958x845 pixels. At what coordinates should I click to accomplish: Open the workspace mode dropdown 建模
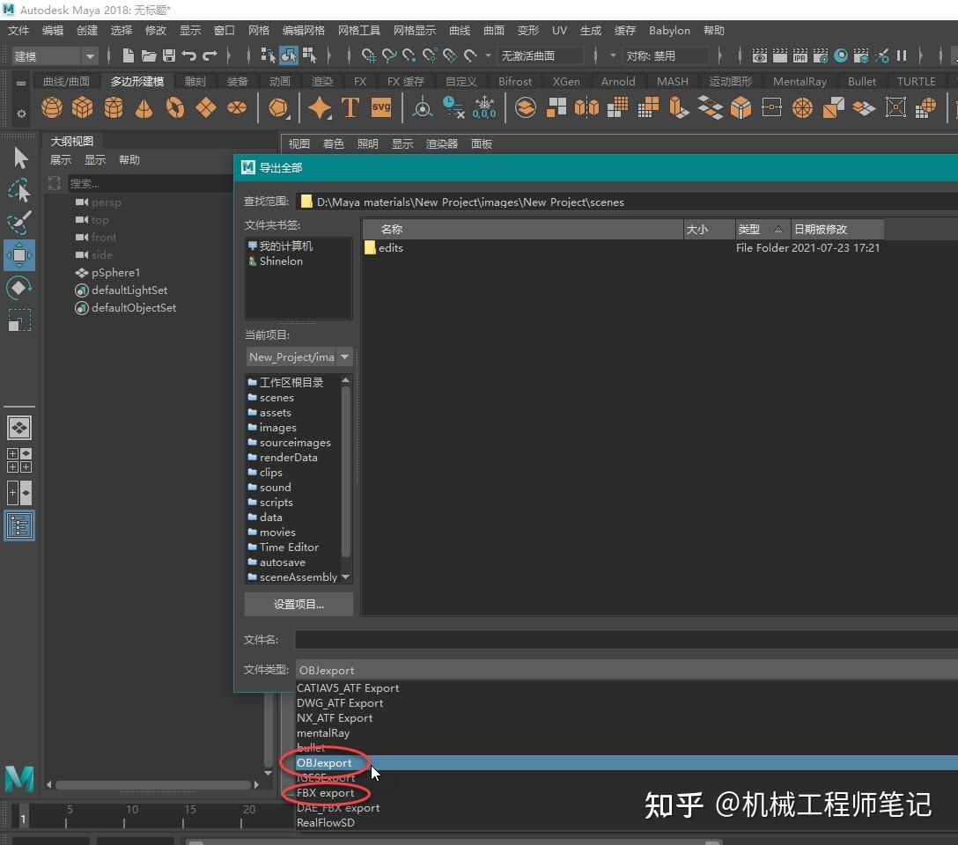point(54,57)
